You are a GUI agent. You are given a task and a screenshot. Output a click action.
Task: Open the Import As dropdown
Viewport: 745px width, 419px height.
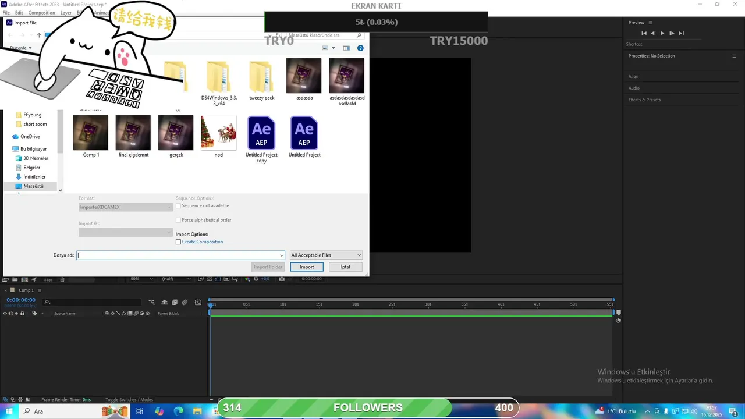pyautogui.click(x=126, y=232)
